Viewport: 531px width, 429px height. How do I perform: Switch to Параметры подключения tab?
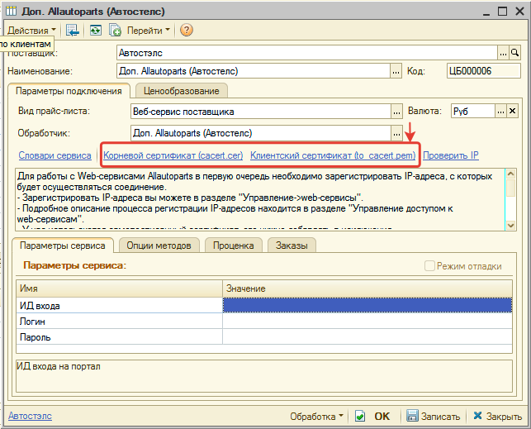(x=69, y=91)
